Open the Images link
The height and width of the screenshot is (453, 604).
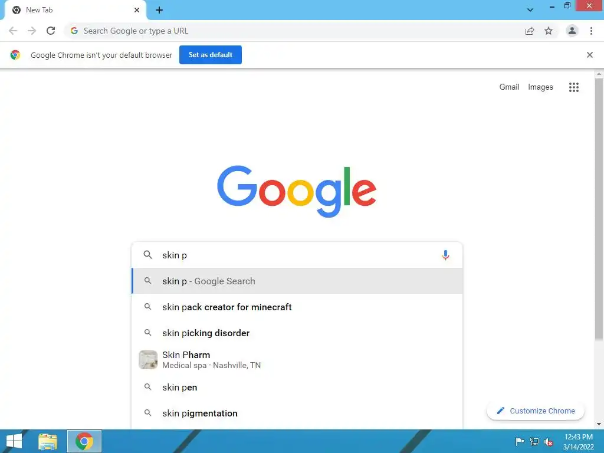pyautogui.click(x=540, y=87)
